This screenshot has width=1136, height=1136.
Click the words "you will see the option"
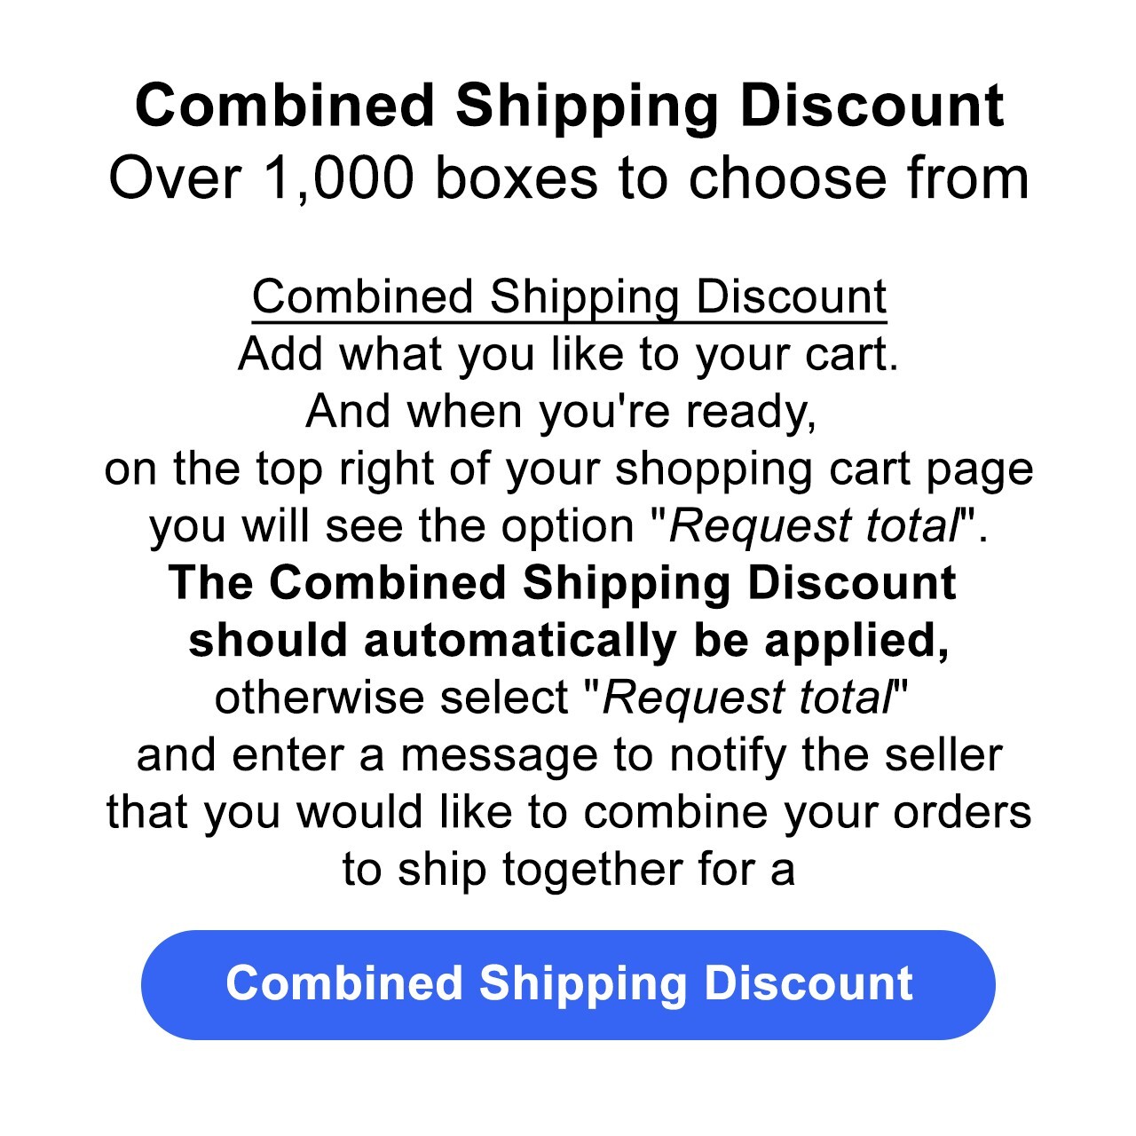click(x=391, y=525)
